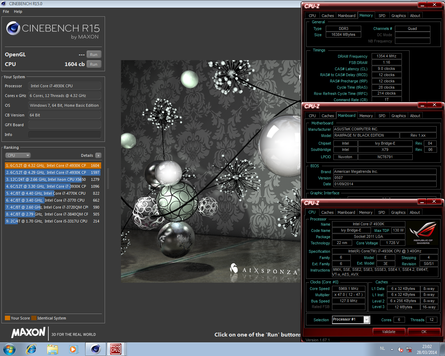Open SPD tab in middle CPU-Z window

pyautogui.click(x=382, y=116)
